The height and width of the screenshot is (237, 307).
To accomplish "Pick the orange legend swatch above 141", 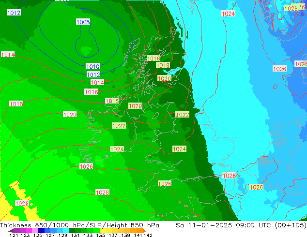I will pyautogui.click(x=139, y=231).
